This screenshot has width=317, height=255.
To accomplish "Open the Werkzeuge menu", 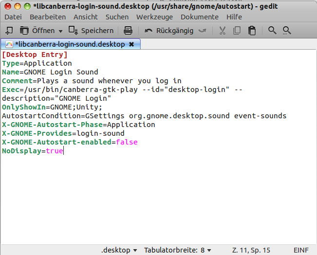I will 154,17.
